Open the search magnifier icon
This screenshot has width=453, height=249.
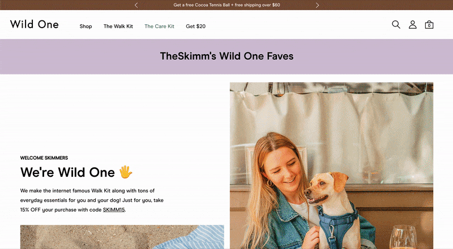(x=396, y=24)
